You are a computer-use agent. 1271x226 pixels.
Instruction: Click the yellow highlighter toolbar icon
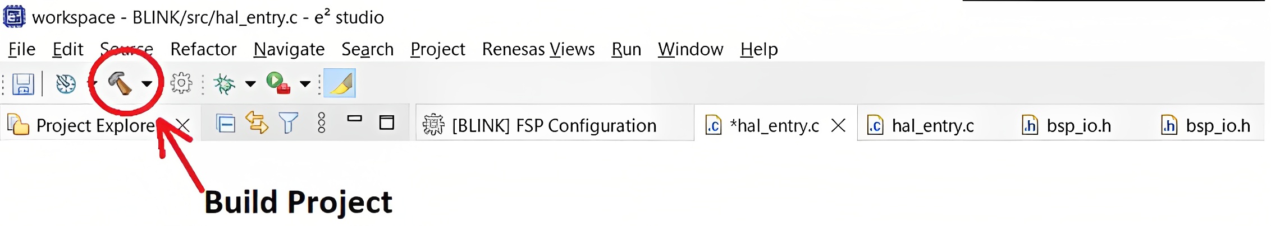click(340, 83)
